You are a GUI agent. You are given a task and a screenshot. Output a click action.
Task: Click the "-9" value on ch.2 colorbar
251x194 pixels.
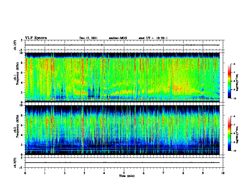pos(234,142)
